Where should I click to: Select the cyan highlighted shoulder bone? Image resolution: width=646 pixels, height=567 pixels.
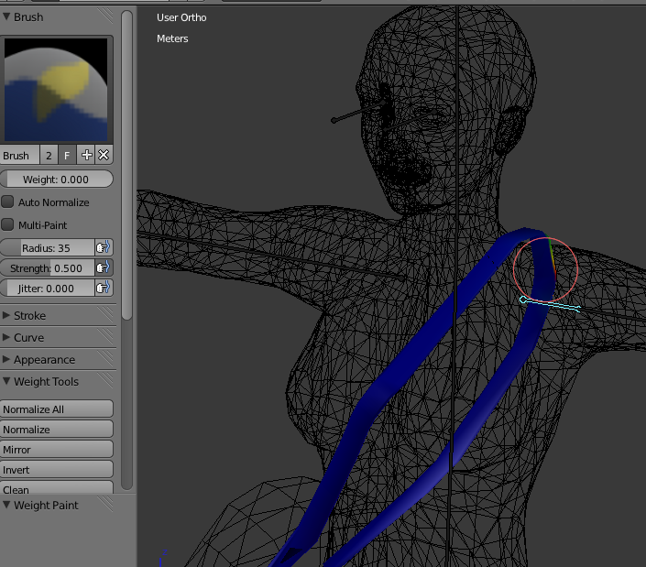(x=551, y=304)
